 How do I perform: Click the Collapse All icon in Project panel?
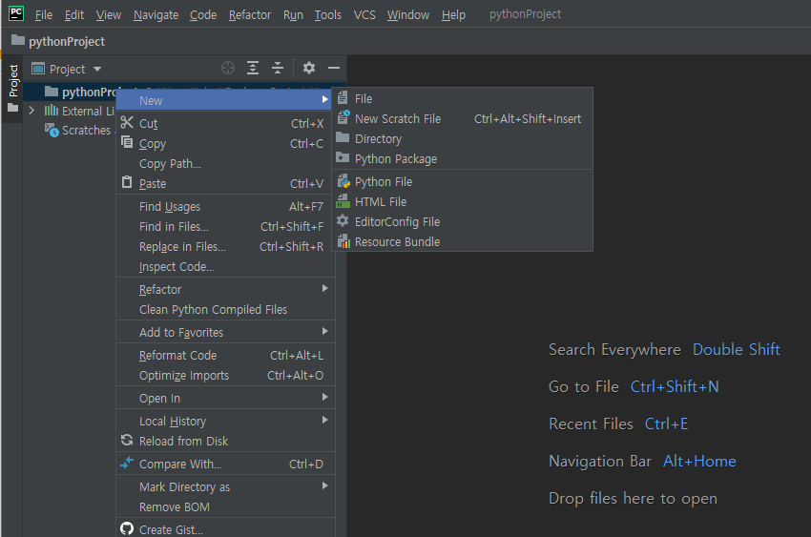tap(278, 69)
